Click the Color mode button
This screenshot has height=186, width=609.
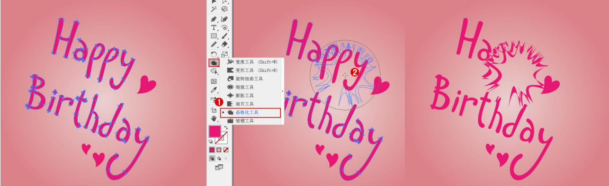pyautogui.click(x=212, y=150)
